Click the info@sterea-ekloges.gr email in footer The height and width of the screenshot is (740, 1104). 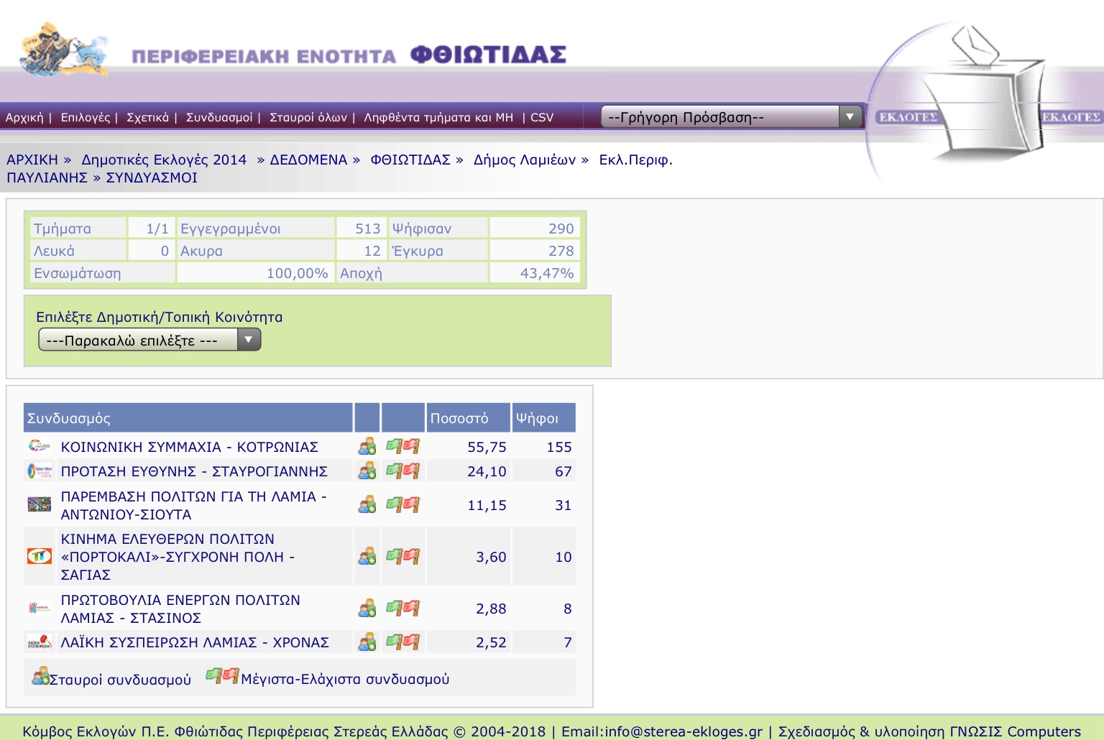(x=684, y=731)
